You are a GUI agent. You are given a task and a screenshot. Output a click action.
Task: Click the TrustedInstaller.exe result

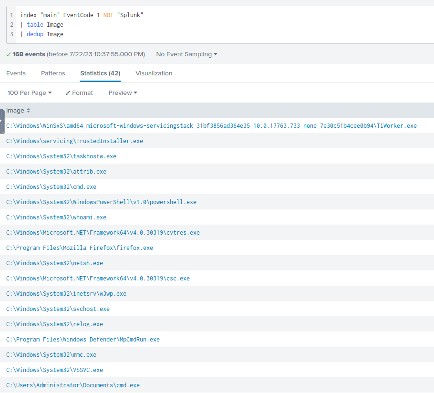point(74,141)
